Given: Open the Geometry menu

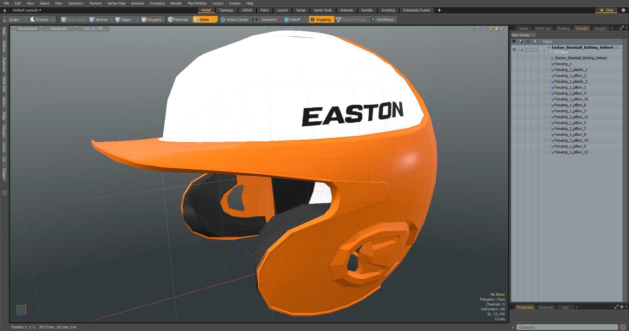Looking at the screenshot, I should [x=76, y=3].
